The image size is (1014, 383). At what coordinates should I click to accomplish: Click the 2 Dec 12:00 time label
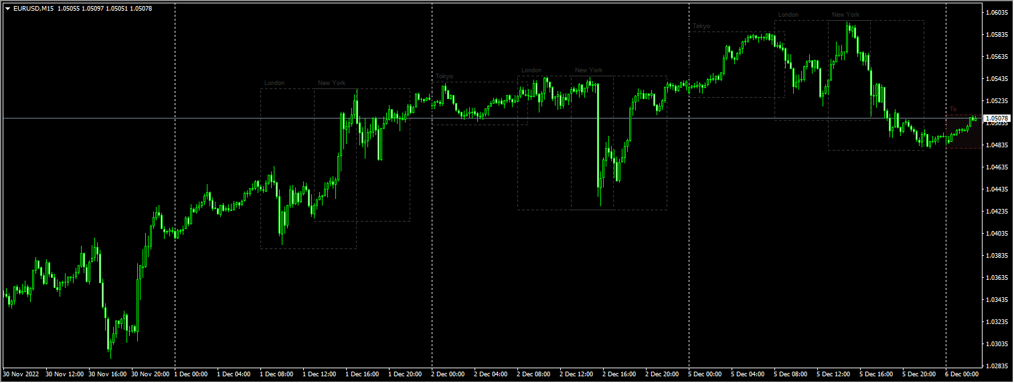coord(577,374)
